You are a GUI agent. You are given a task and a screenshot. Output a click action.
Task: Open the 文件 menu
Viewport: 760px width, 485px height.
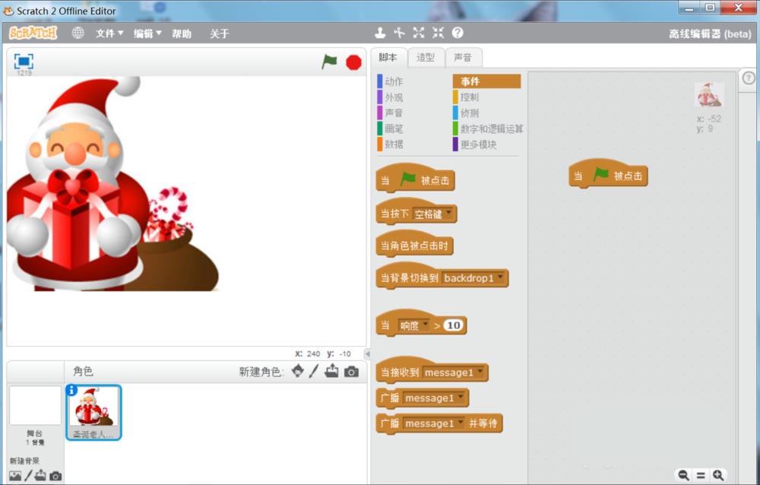click(109, 33)
